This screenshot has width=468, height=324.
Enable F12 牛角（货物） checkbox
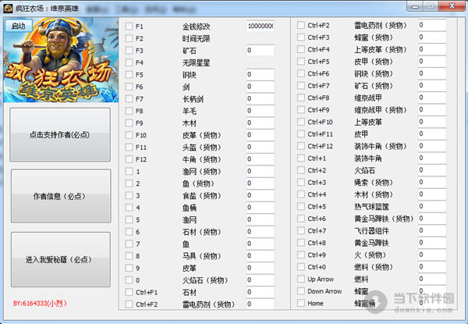129,159
